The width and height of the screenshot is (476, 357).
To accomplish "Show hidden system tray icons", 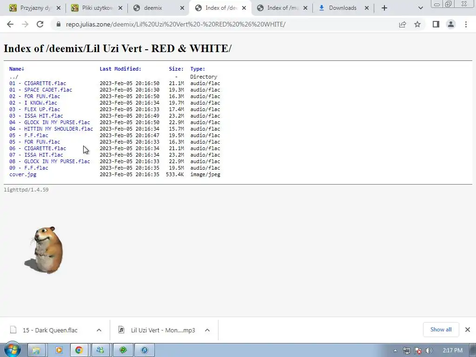I will click(395, 350).
